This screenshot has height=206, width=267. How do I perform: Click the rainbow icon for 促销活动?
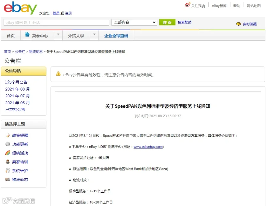coord(8,153)
